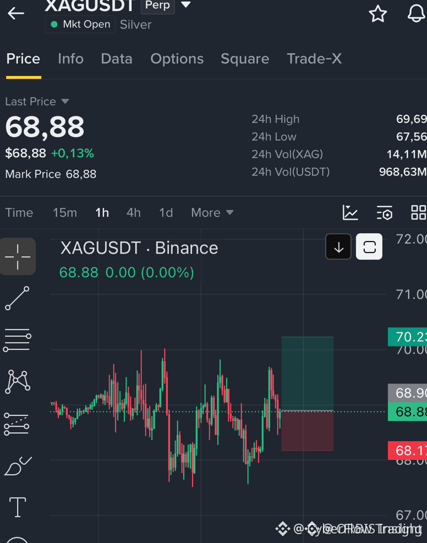Click the 68.17 stop-loss price label

tap(407, 451)
